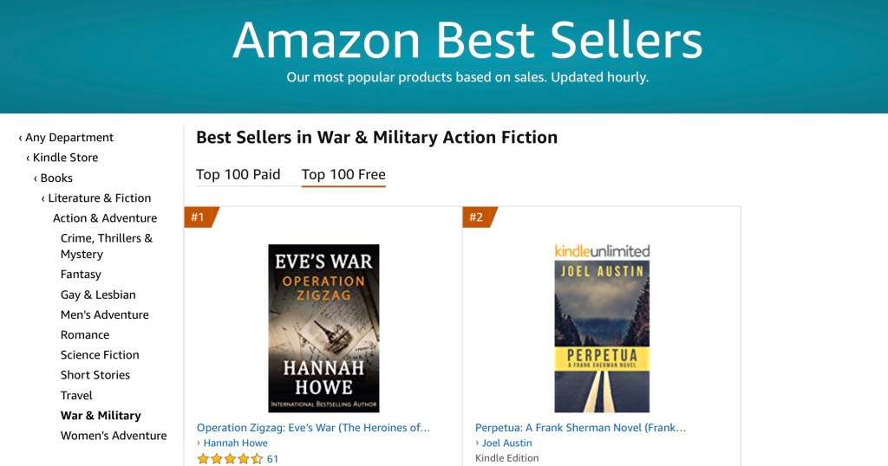Select the Top 100 Free tab
888x466 pixels.
click(343, 175)
